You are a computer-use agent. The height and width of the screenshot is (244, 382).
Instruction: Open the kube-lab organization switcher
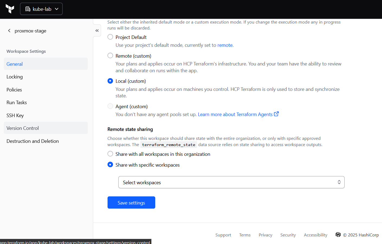(x=41, y=9)
